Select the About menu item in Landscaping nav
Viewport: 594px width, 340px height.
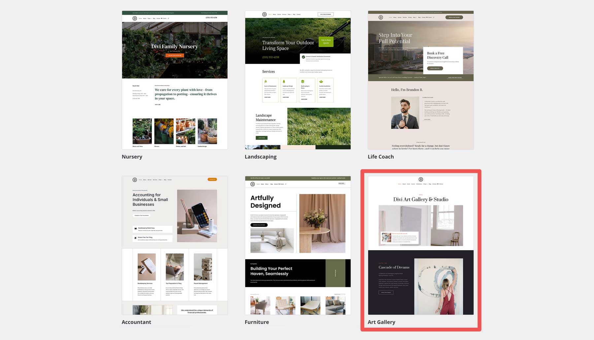[274, 14]
